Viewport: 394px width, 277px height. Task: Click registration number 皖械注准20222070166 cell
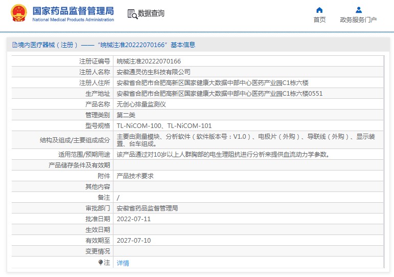[149, 61]
